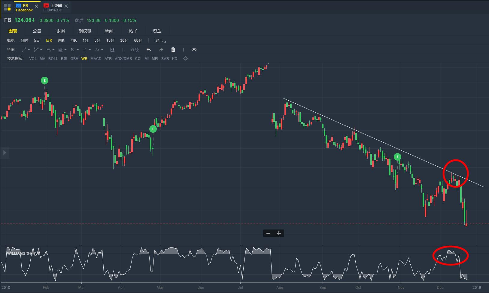Click the redo arrow in drawing toolbar
This screenshot has width=489, height=293.
pos(161,50)
